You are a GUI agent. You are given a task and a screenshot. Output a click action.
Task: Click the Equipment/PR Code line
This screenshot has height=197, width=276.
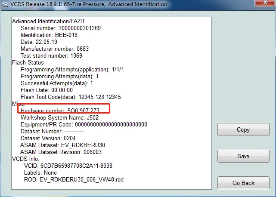84,124
